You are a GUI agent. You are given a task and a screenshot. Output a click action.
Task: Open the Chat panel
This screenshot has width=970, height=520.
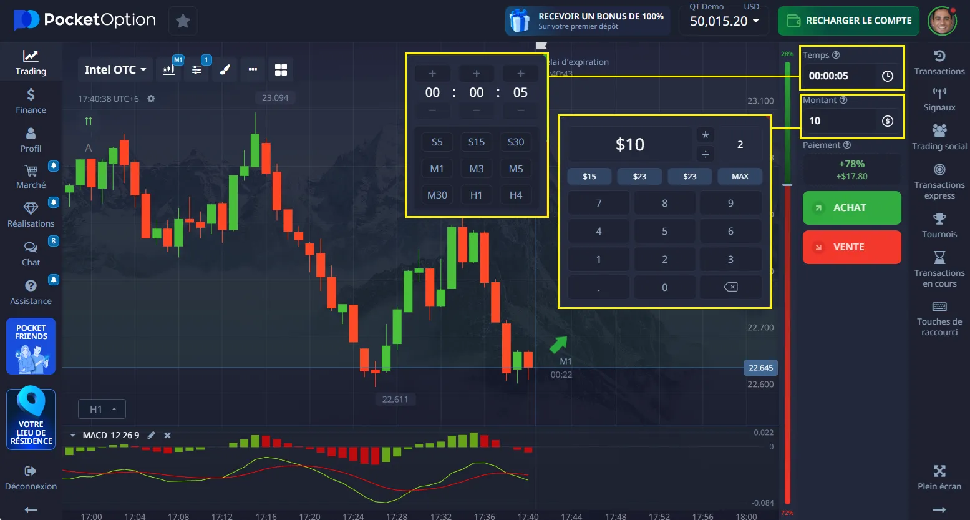pyautogui.click(x=31, y=254)
